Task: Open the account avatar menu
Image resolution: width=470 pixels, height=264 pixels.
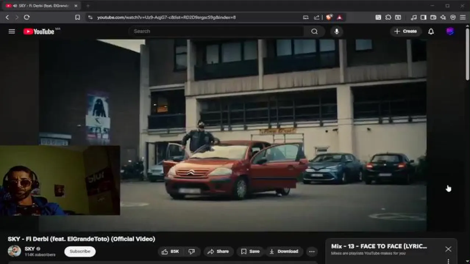Action: (x=450, y=32)
